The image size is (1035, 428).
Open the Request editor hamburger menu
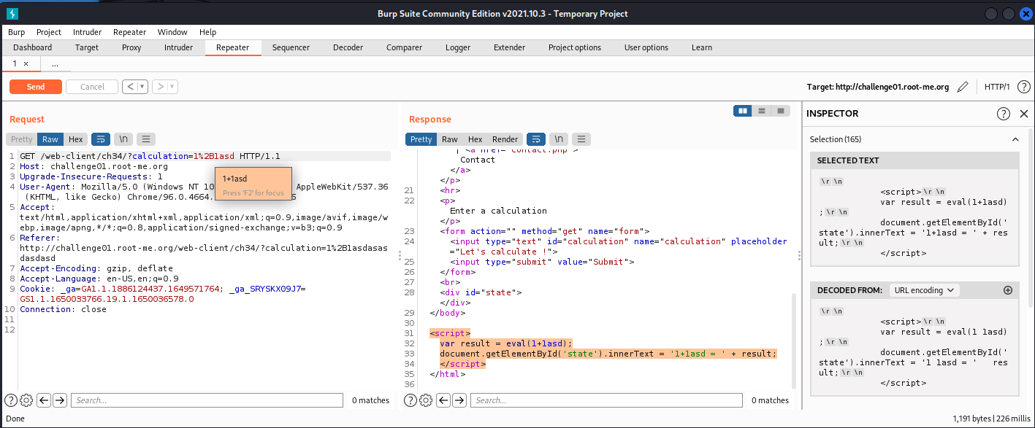(x=146, y=139)
